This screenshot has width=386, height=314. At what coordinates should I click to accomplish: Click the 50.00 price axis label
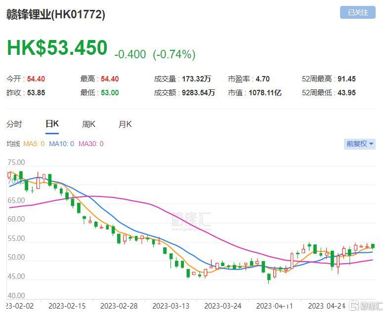tap(16, 257)
